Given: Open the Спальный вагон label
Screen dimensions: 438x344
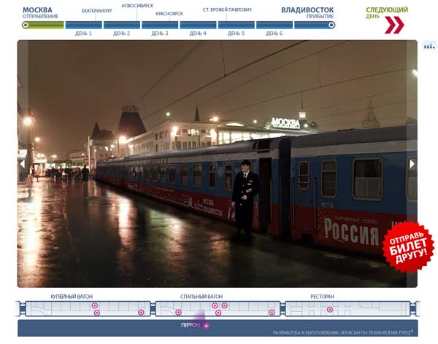Looking at the screenshot, I should (x=201, y=297).
